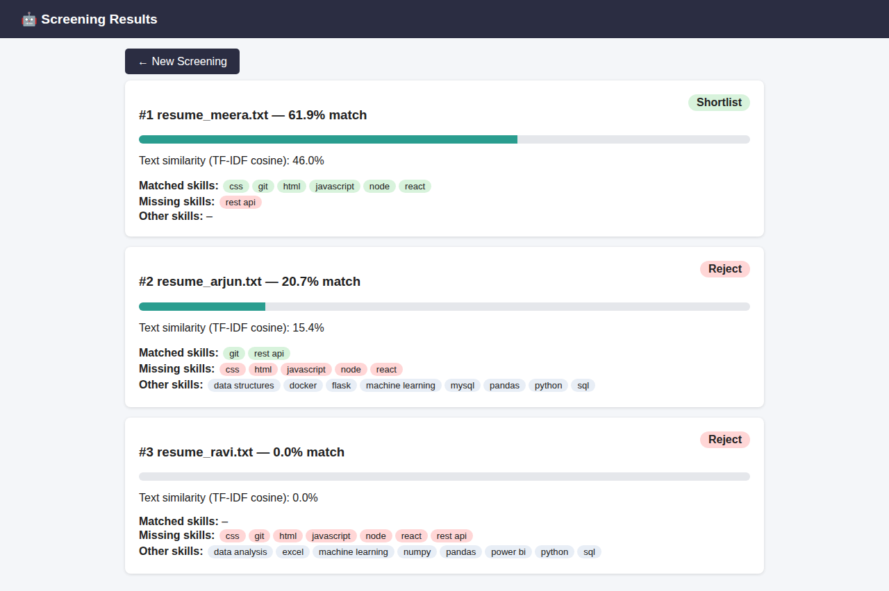Click the "data analysis" skill tag
The image size is (889, 591).
(x=240, y=551)
